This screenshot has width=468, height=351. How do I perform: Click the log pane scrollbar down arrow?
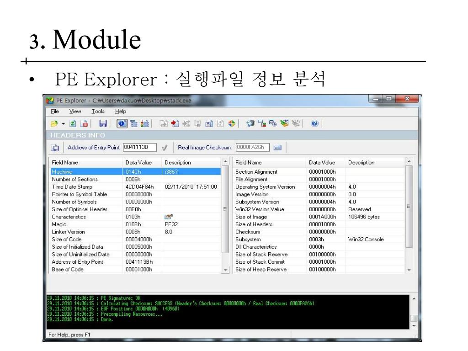point(414,325)
